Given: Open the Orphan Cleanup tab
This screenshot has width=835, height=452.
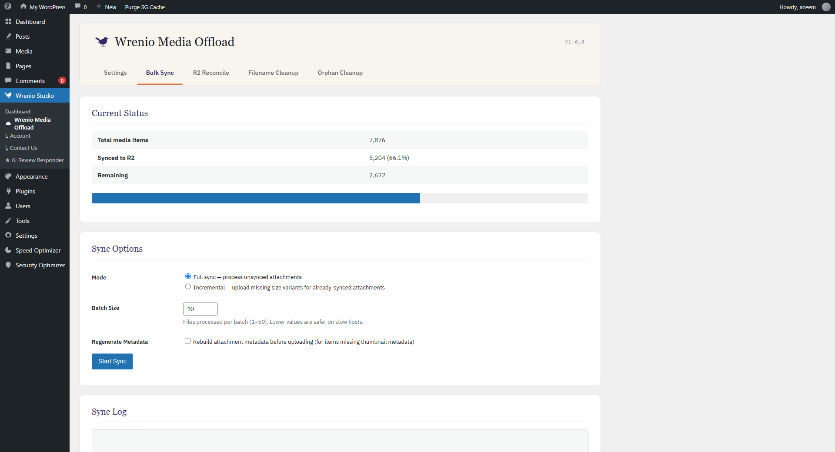Looking at the screenshot, I should coord(340,73).
